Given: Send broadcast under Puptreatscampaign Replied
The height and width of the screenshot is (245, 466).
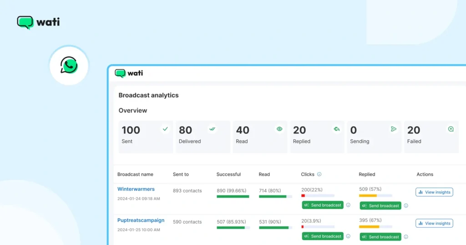Looking at the screenshot, I should (x=380, y=237).
